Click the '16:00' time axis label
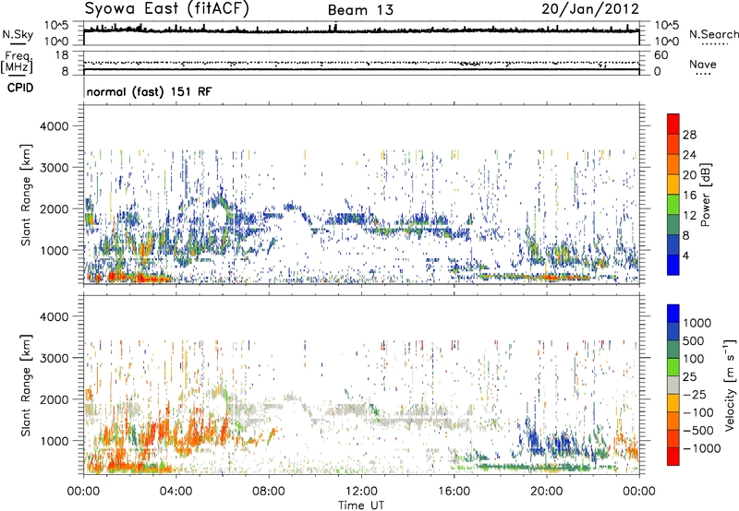The height and width of the screenshot is (511, 739). coord(454,492)
